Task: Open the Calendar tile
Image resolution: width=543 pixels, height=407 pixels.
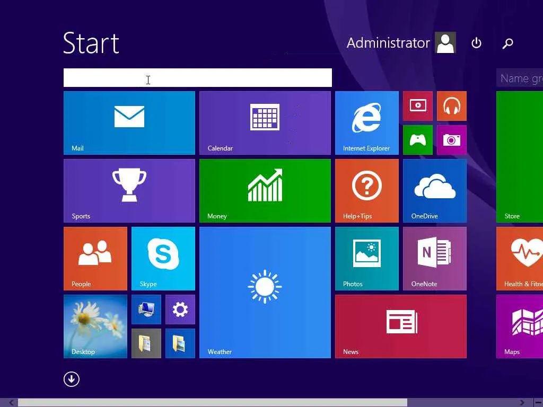Action: [265, 123]
